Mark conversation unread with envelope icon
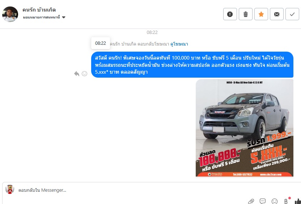The width and height of the screenshot is (301, 204). (277, 14)
